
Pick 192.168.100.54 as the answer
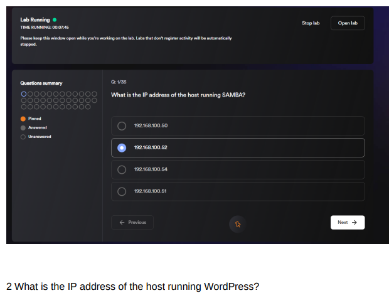pyautogui.click(x=122, y=169)
